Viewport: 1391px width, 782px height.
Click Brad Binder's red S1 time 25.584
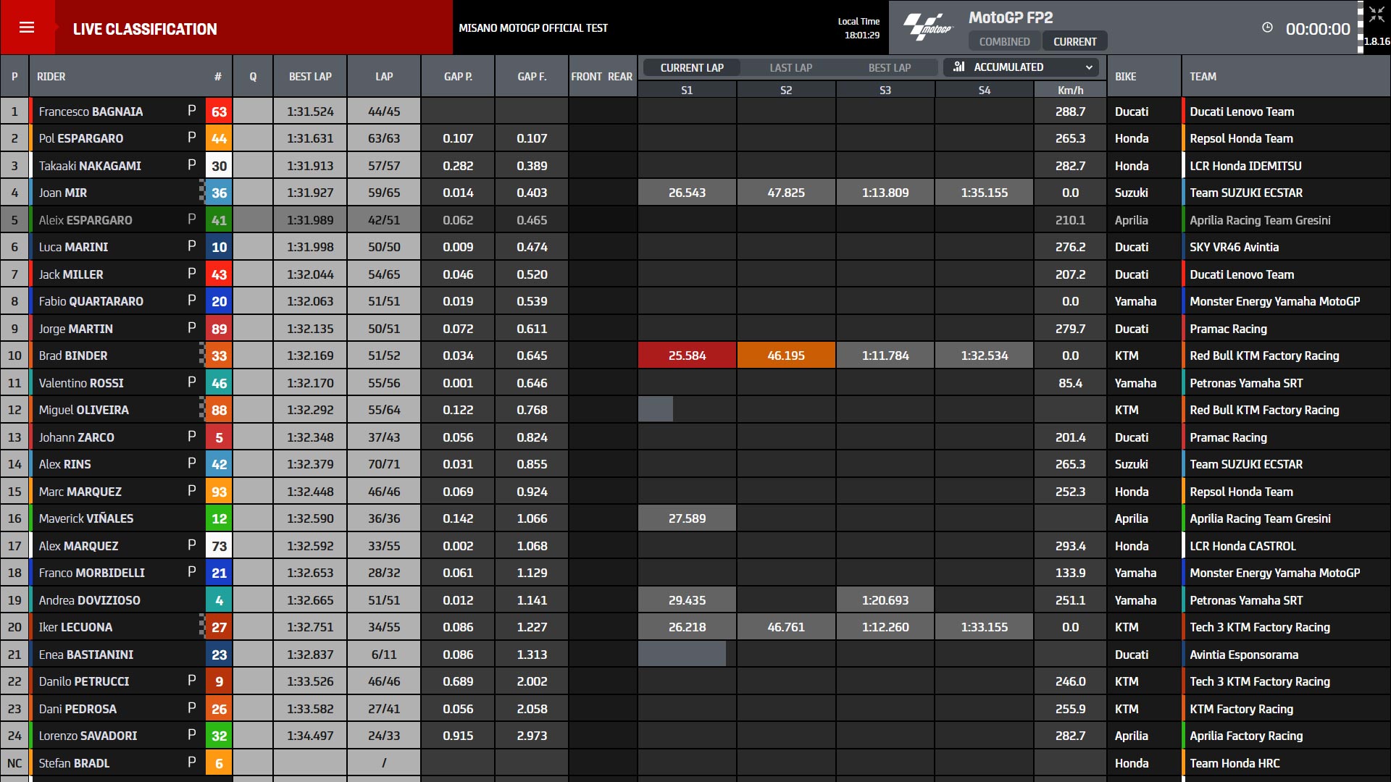click(x=687, y=356)
